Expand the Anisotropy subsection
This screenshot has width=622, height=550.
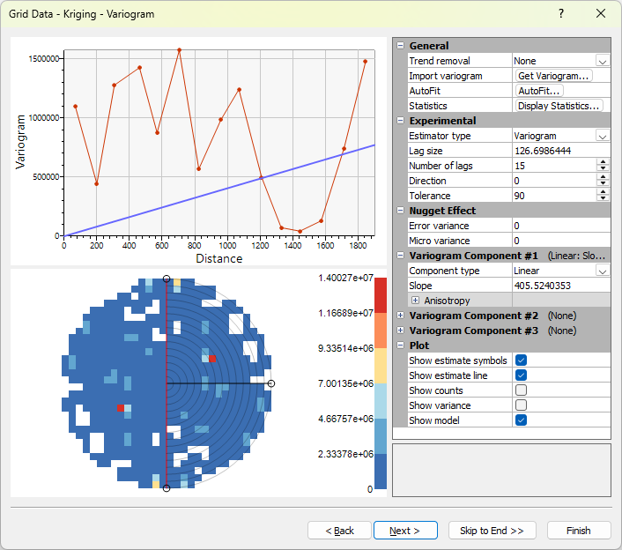coord(415,301)
